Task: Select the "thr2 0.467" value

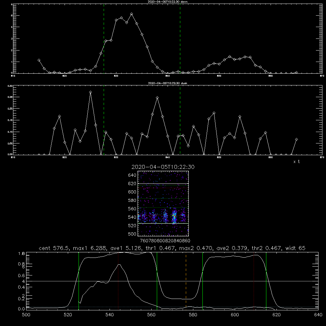Action: 267,248
